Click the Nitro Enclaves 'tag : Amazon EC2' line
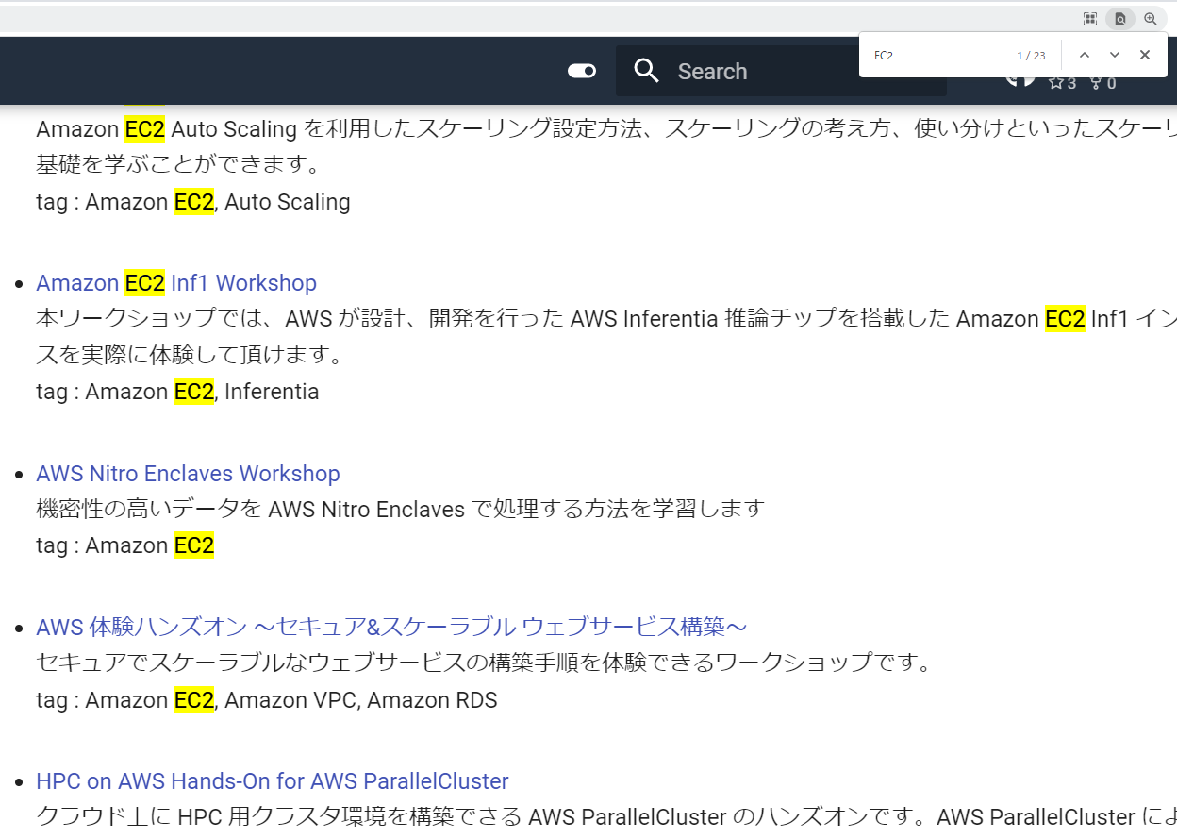 click(x=125, y=545)
